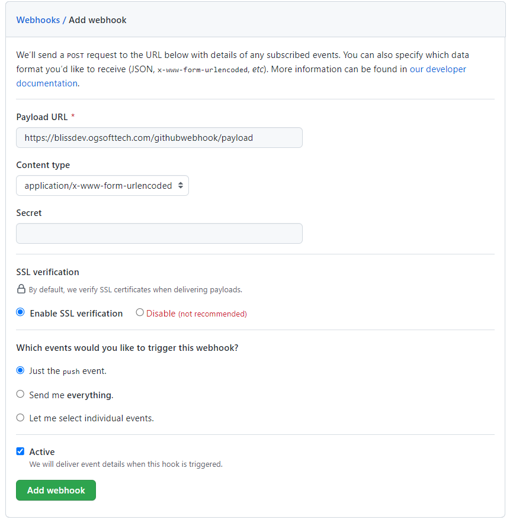The height and width of the screenshot is (526, 513).
Task: Click the Webhooks breadcrumb link
Action: tap(38, 20)
